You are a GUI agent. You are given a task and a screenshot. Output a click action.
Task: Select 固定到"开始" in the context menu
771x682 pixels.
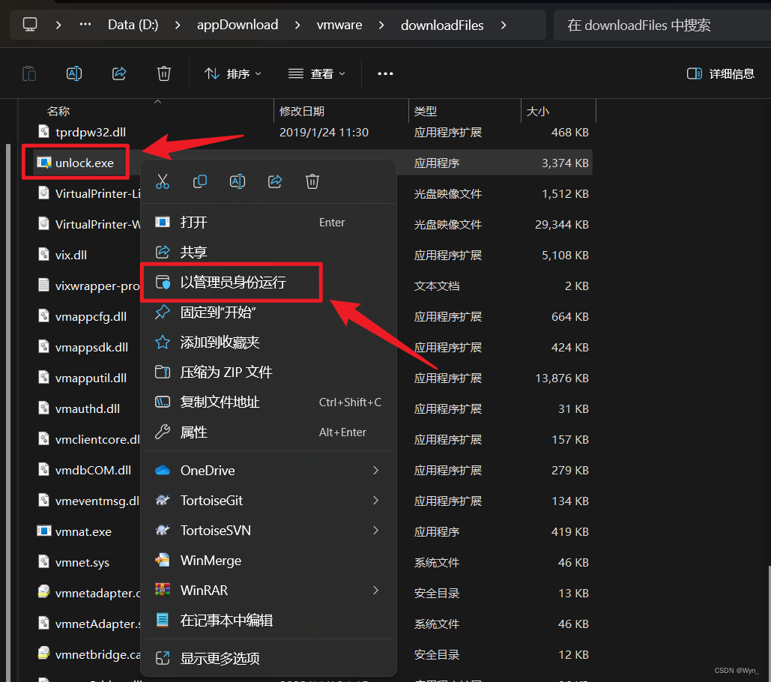coord(268,313)
